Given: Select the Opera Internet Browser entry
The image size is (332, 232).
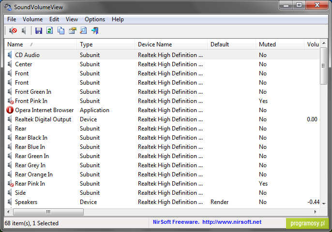Looking at the screenshot, I should [44, 110].
